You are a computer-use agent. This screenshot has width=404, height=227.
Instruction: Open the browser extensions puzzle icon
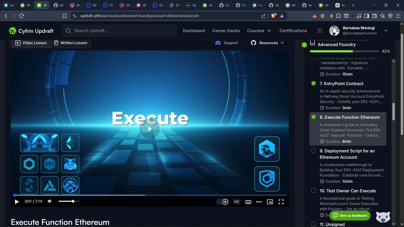click(x=338, y=16)
